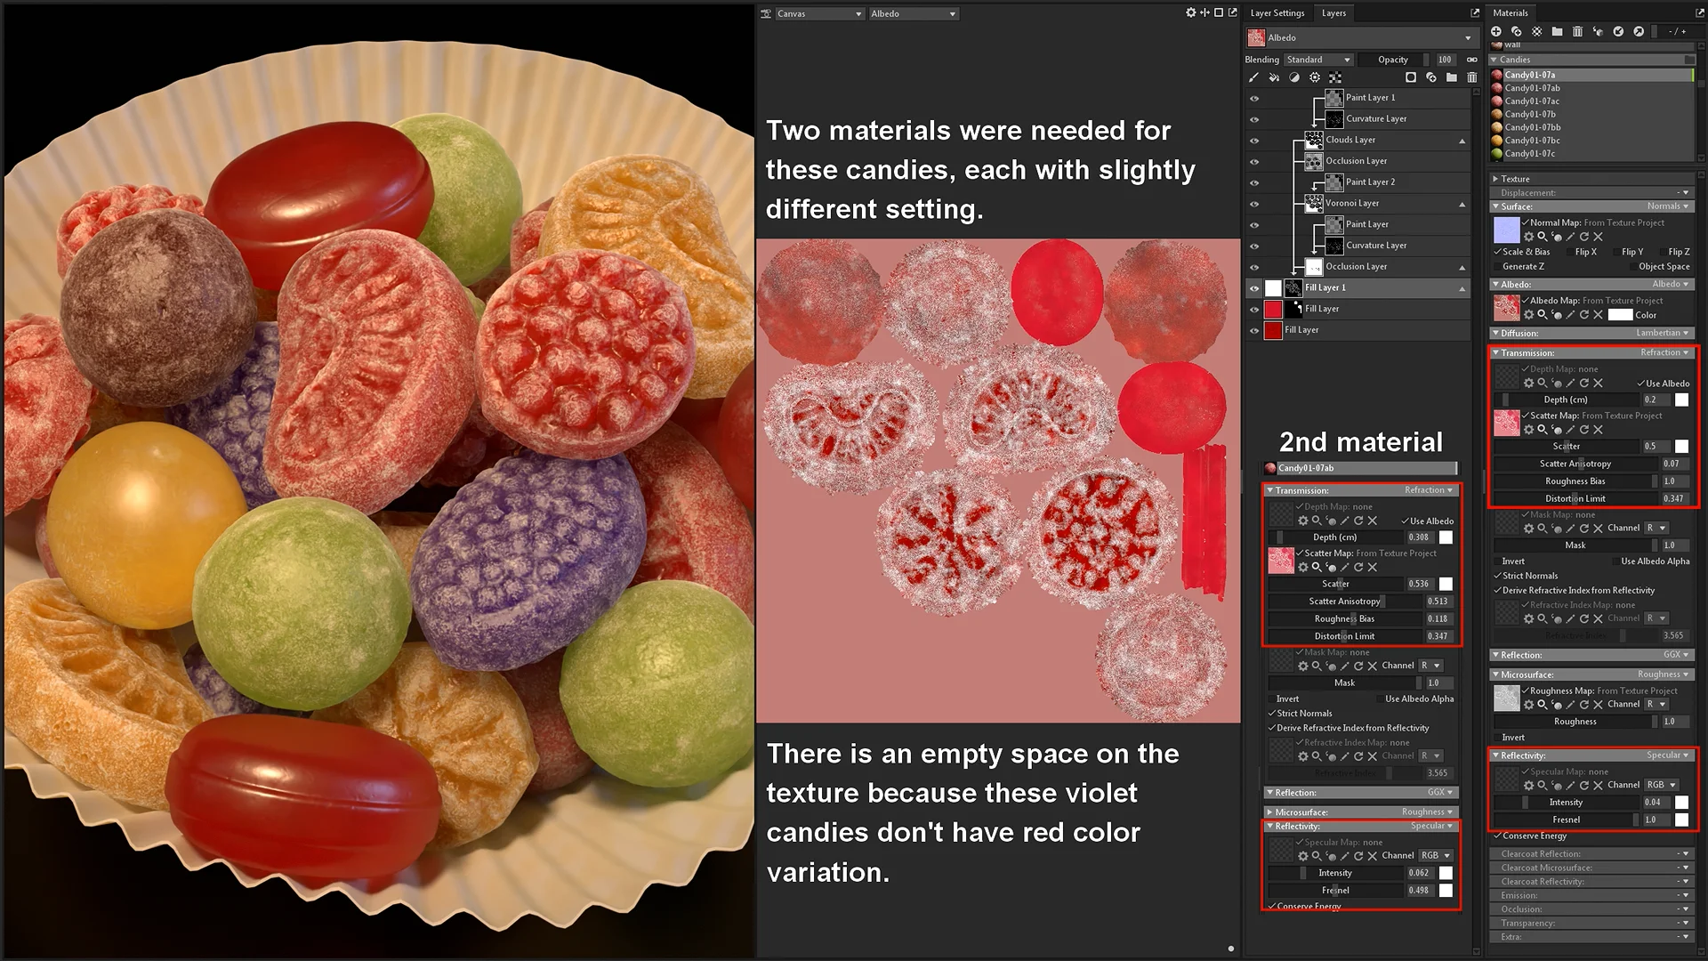This screenshot has width=1708, height=961.
Task: Click the white Albedo Color swatch
Action: click(1620, 315)
